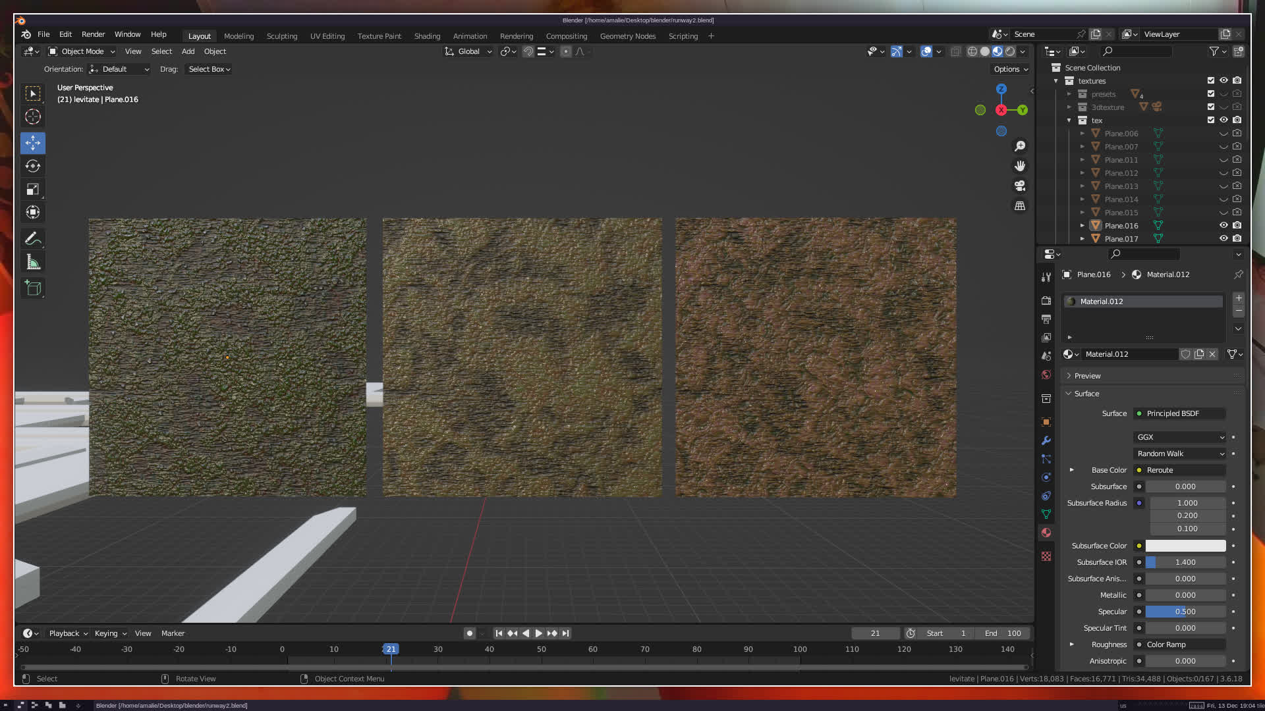This screenshot has height=711, width=1265.
Task: Adjust the Specular slider value
Action: (x=1185, y=612)
